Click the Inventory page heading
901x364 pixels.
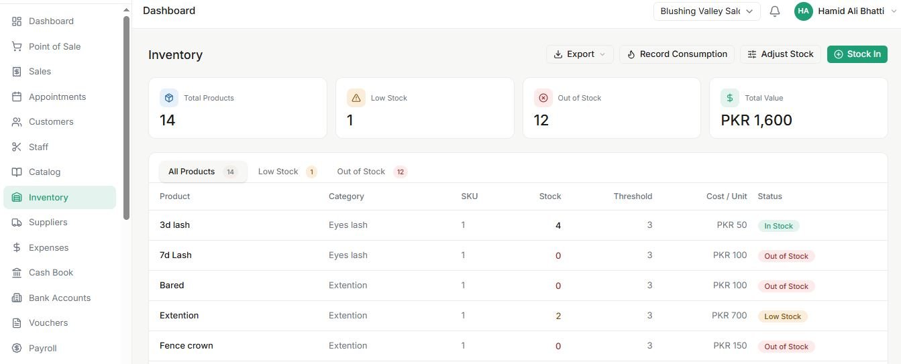tap(175, 55)
